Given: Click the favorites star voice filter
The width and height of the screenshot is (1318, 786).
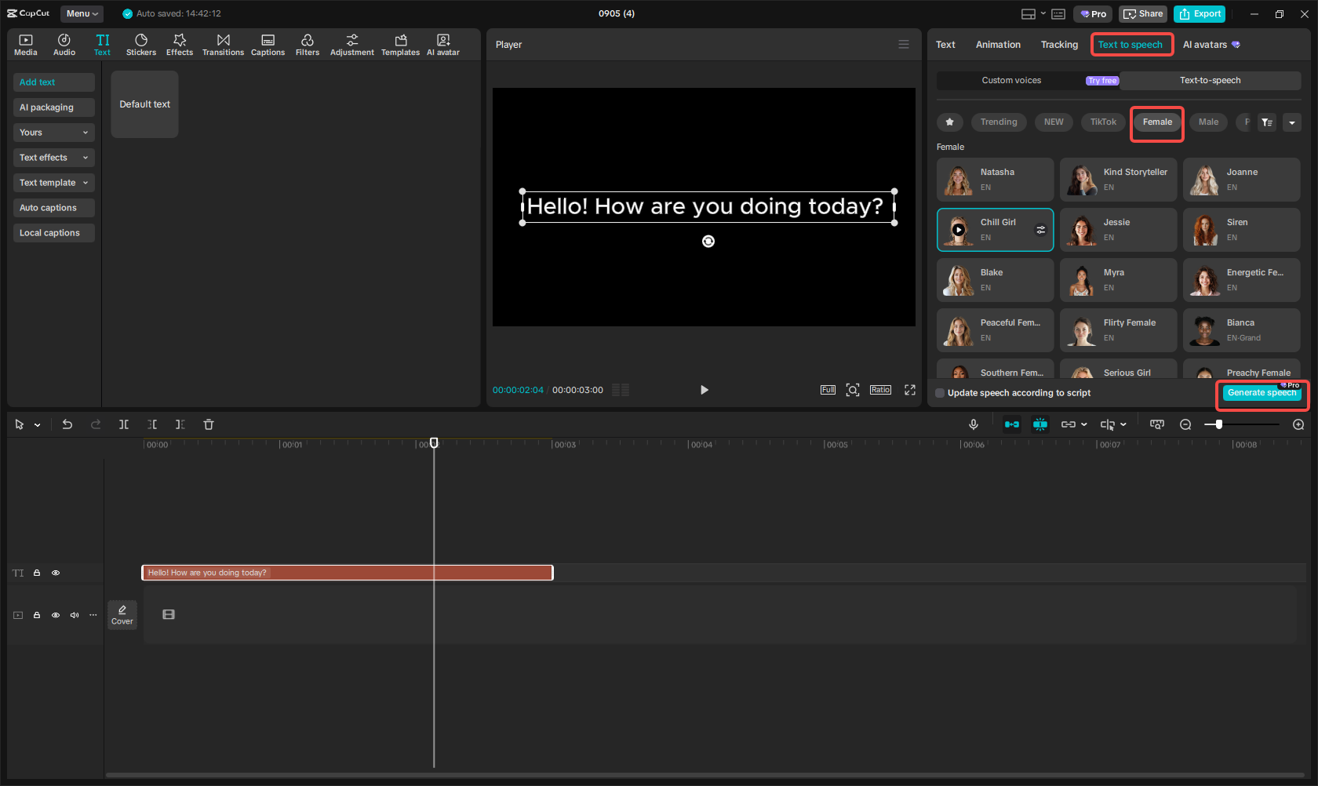Looking at the screenshot, I should [x=950, y=122].
